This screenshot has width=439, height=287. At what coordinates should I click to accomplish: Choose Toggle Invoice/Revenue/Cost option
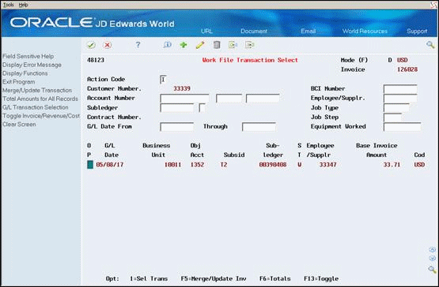point(41,116)
